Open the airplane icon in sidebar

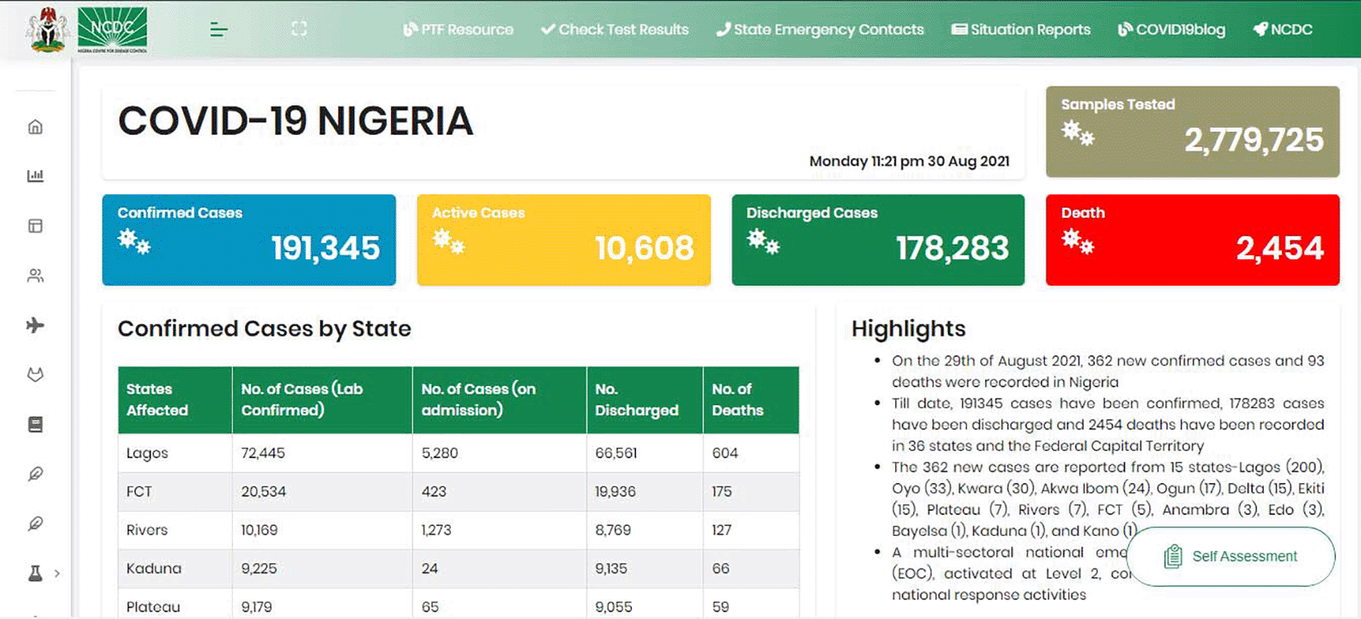(x=35, y=325)
